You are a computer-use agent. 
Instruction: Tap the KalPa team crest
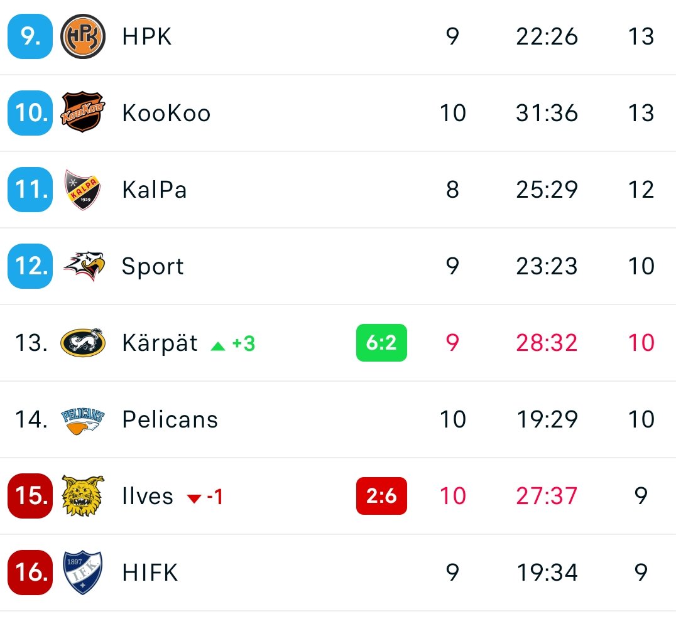point(82,190)
